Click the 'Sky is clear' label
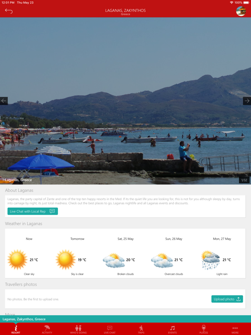This screenshot has width=251, height=335. 77,274
